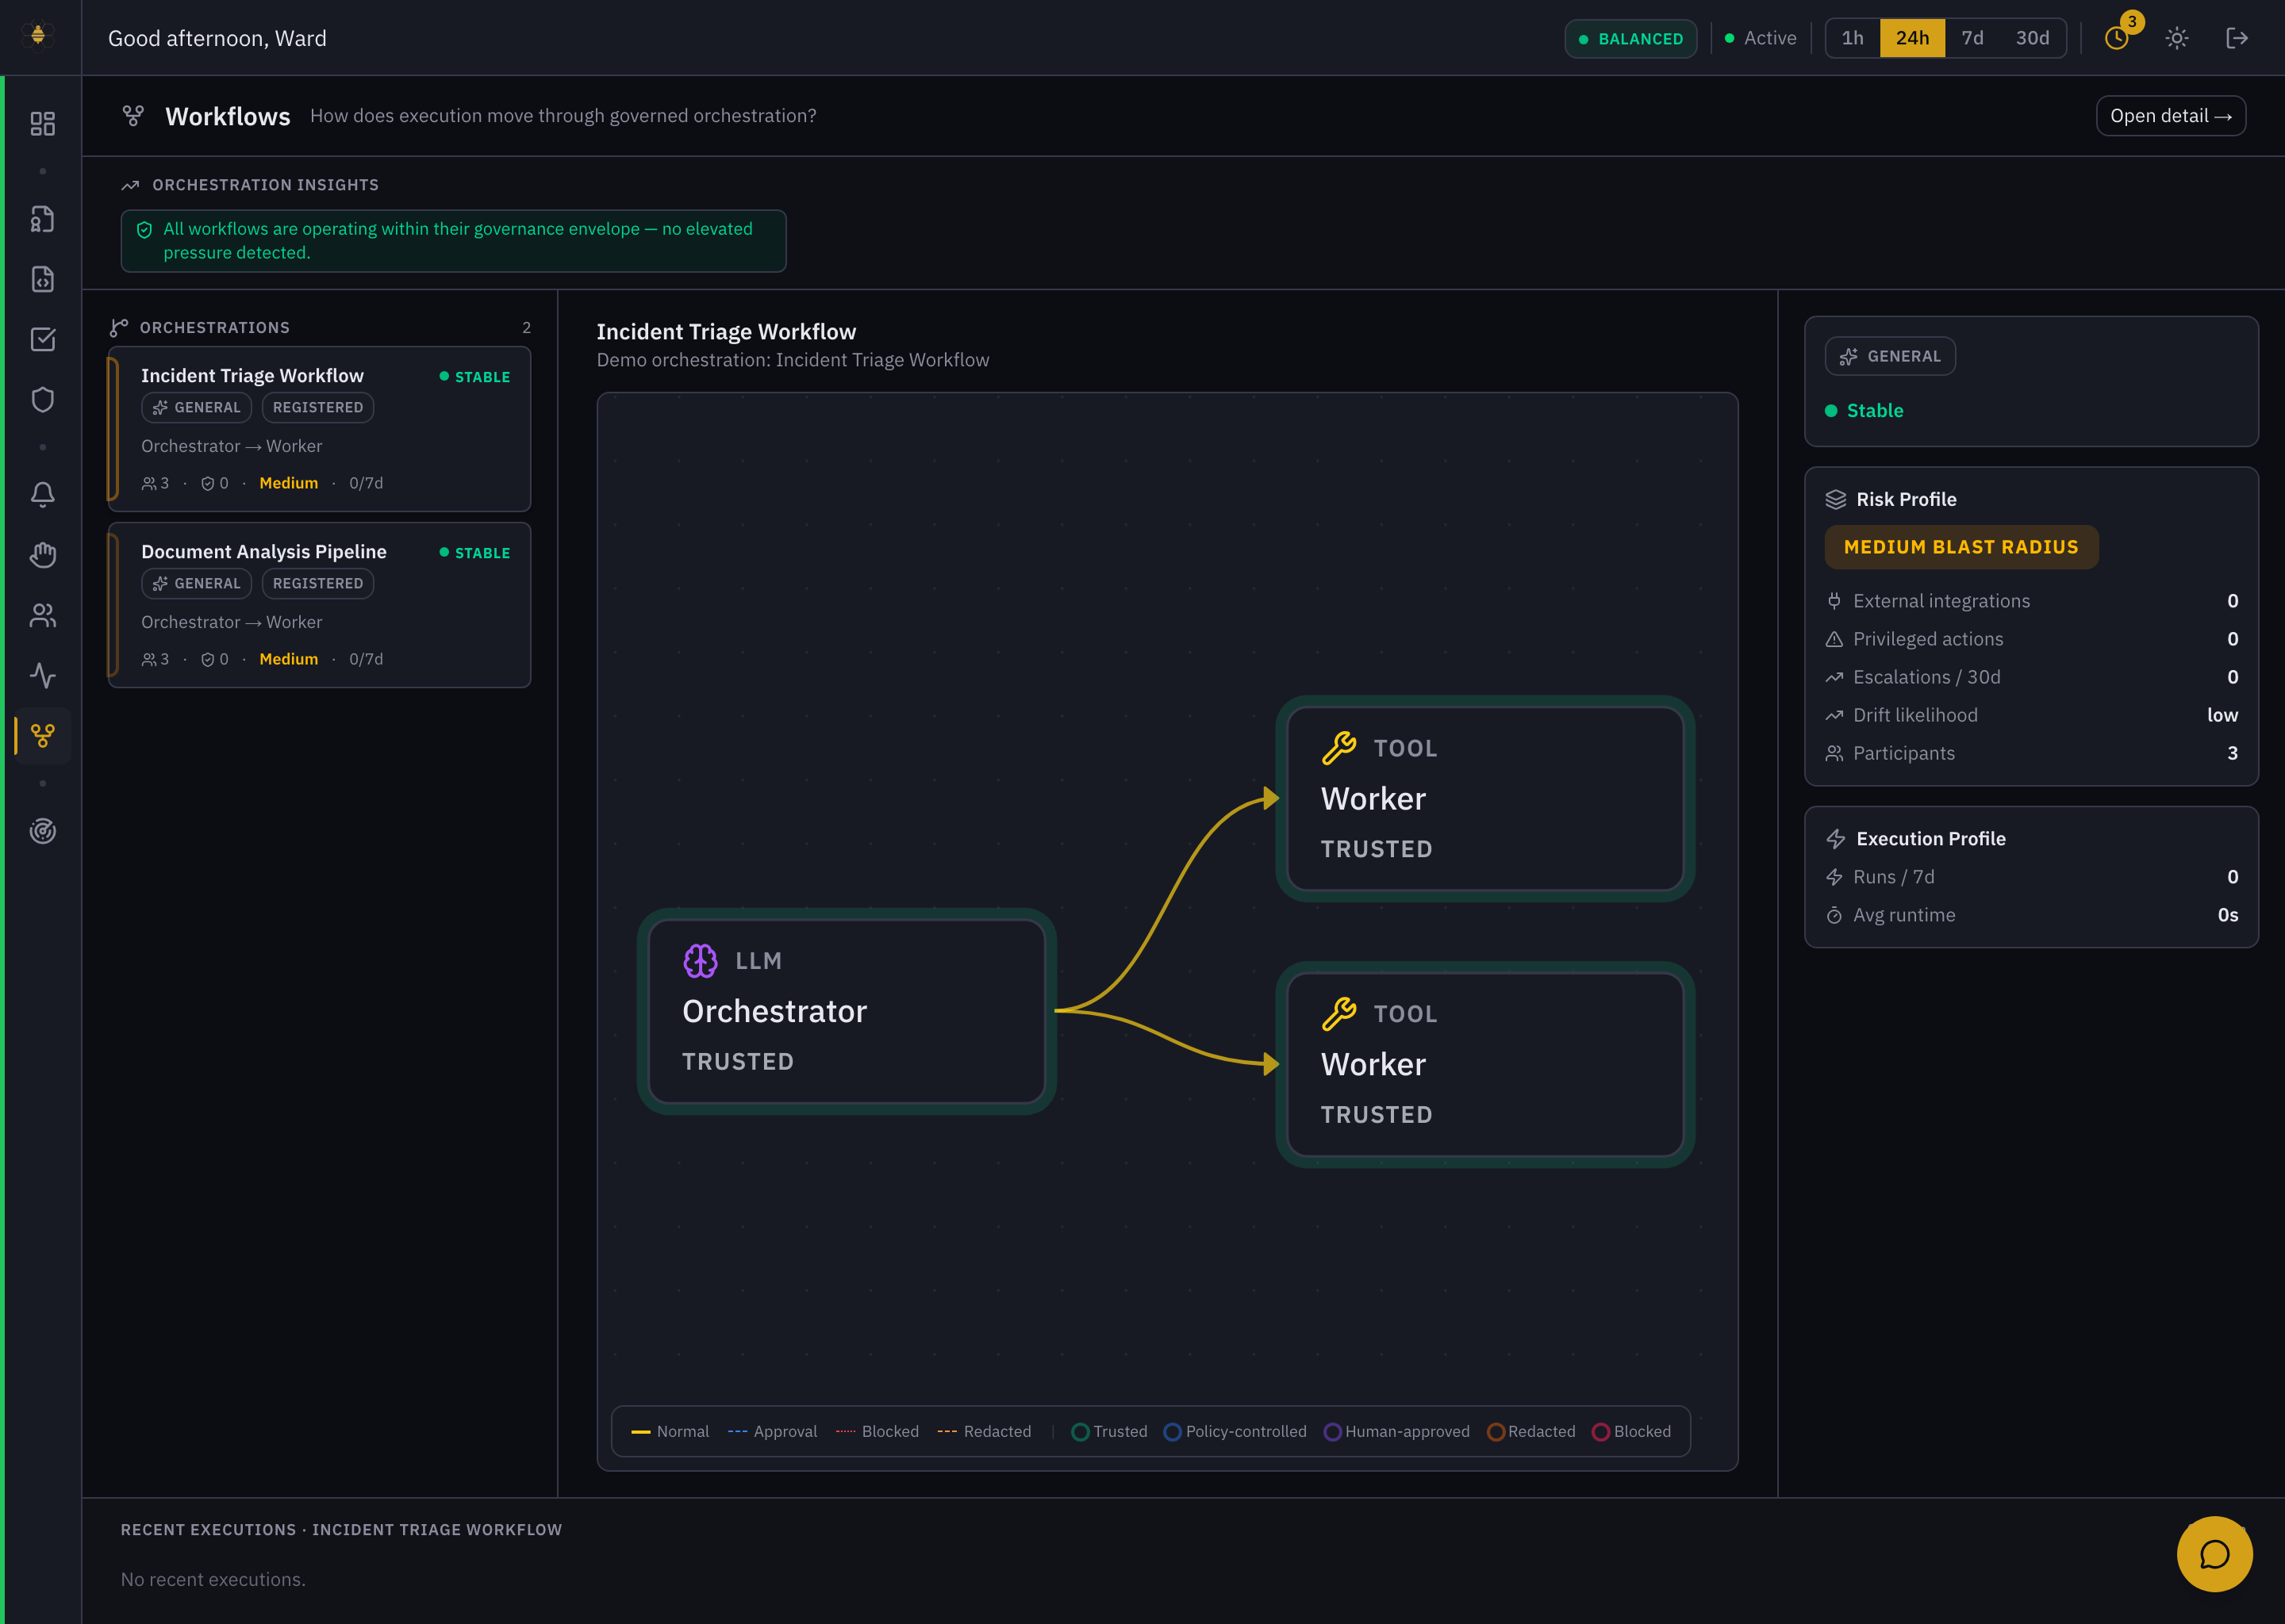Click the Participants row in Risk Profile
2285x1624 pixels.
(2031, 753)
